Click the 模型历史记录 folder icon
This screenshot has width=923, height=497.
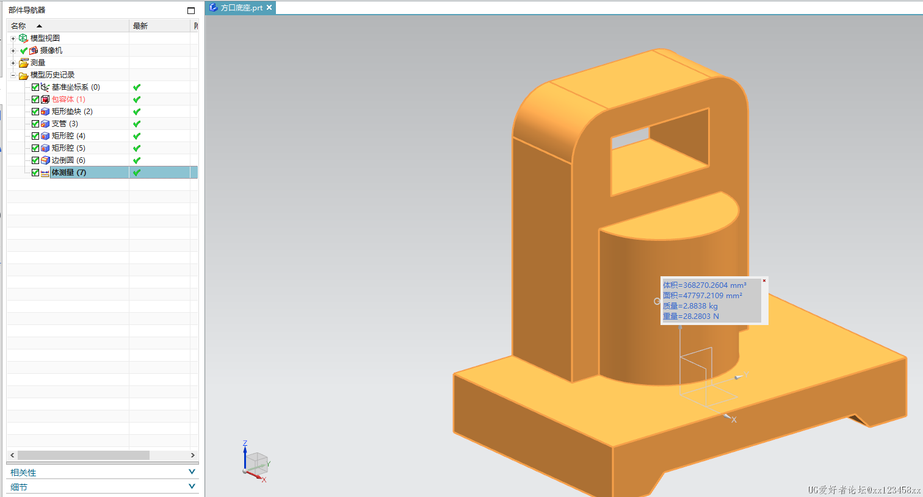[24, 75]
